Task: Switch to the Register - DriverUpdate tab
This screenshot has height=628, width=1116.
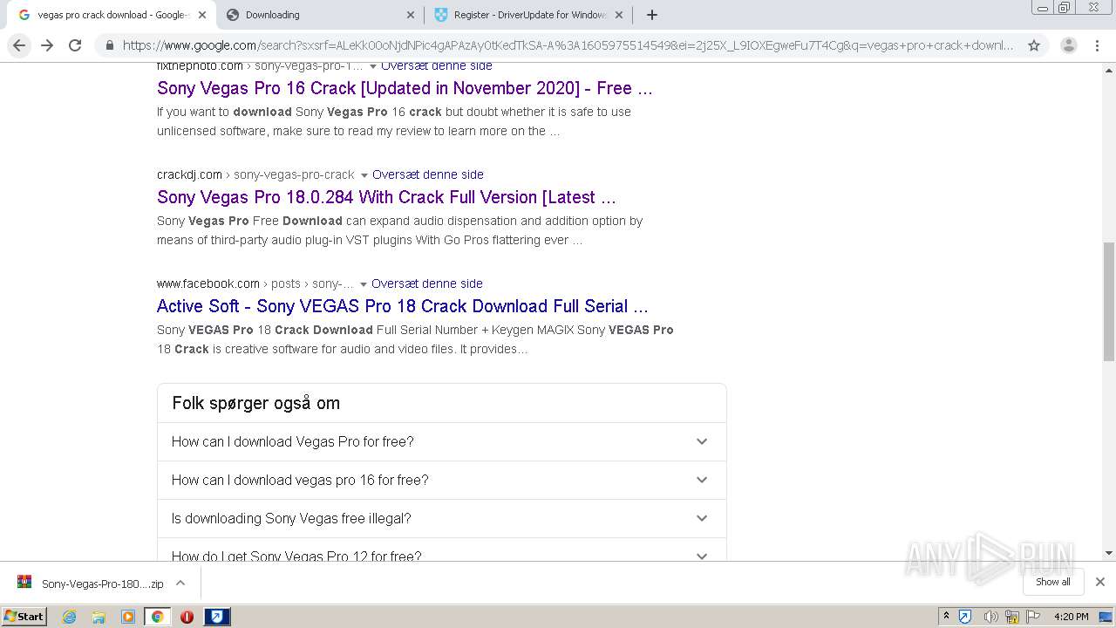Action: coord(528,15)
